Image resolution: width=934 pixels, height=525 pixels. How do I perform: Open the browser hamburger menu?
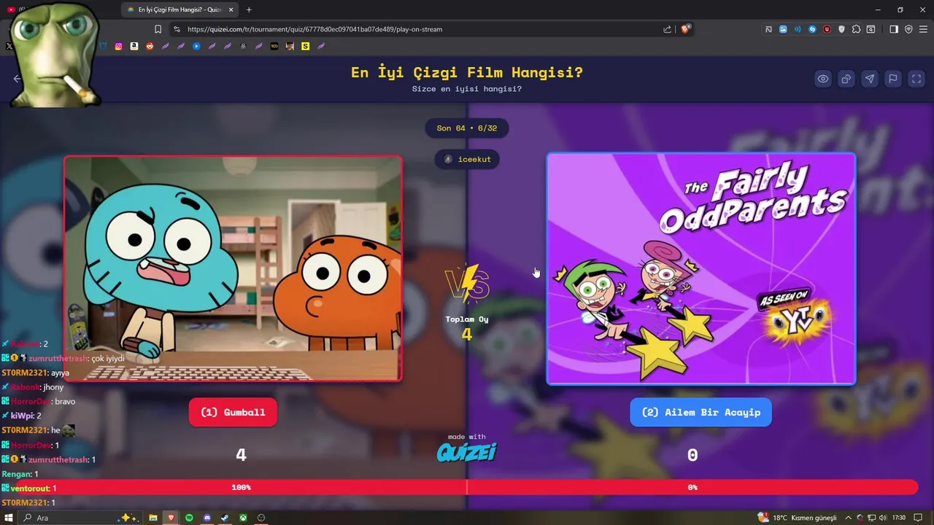pos(924,29)
